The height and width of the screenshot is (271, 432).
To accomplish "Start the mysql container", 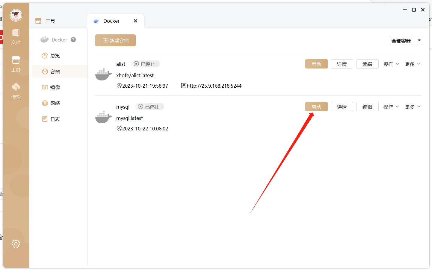I will 316,107.
